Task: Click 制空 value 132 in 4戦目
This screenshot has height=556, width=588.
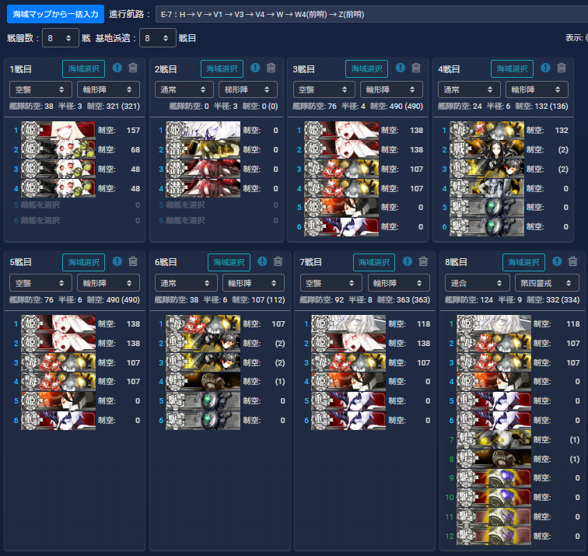Action: tap(562, 131)
